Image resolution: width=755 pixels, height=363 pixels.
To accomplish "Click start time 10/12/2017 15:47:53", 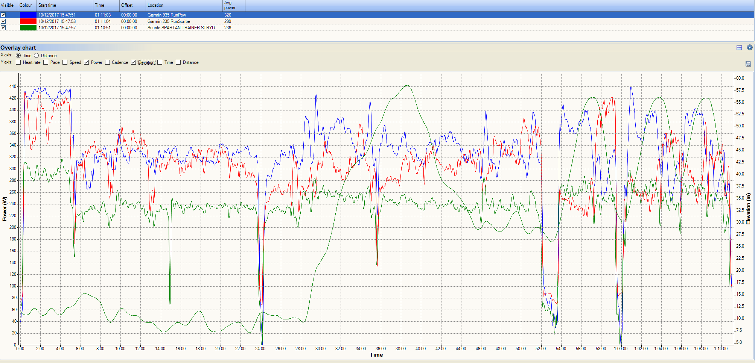I will [x=57, y=21].
